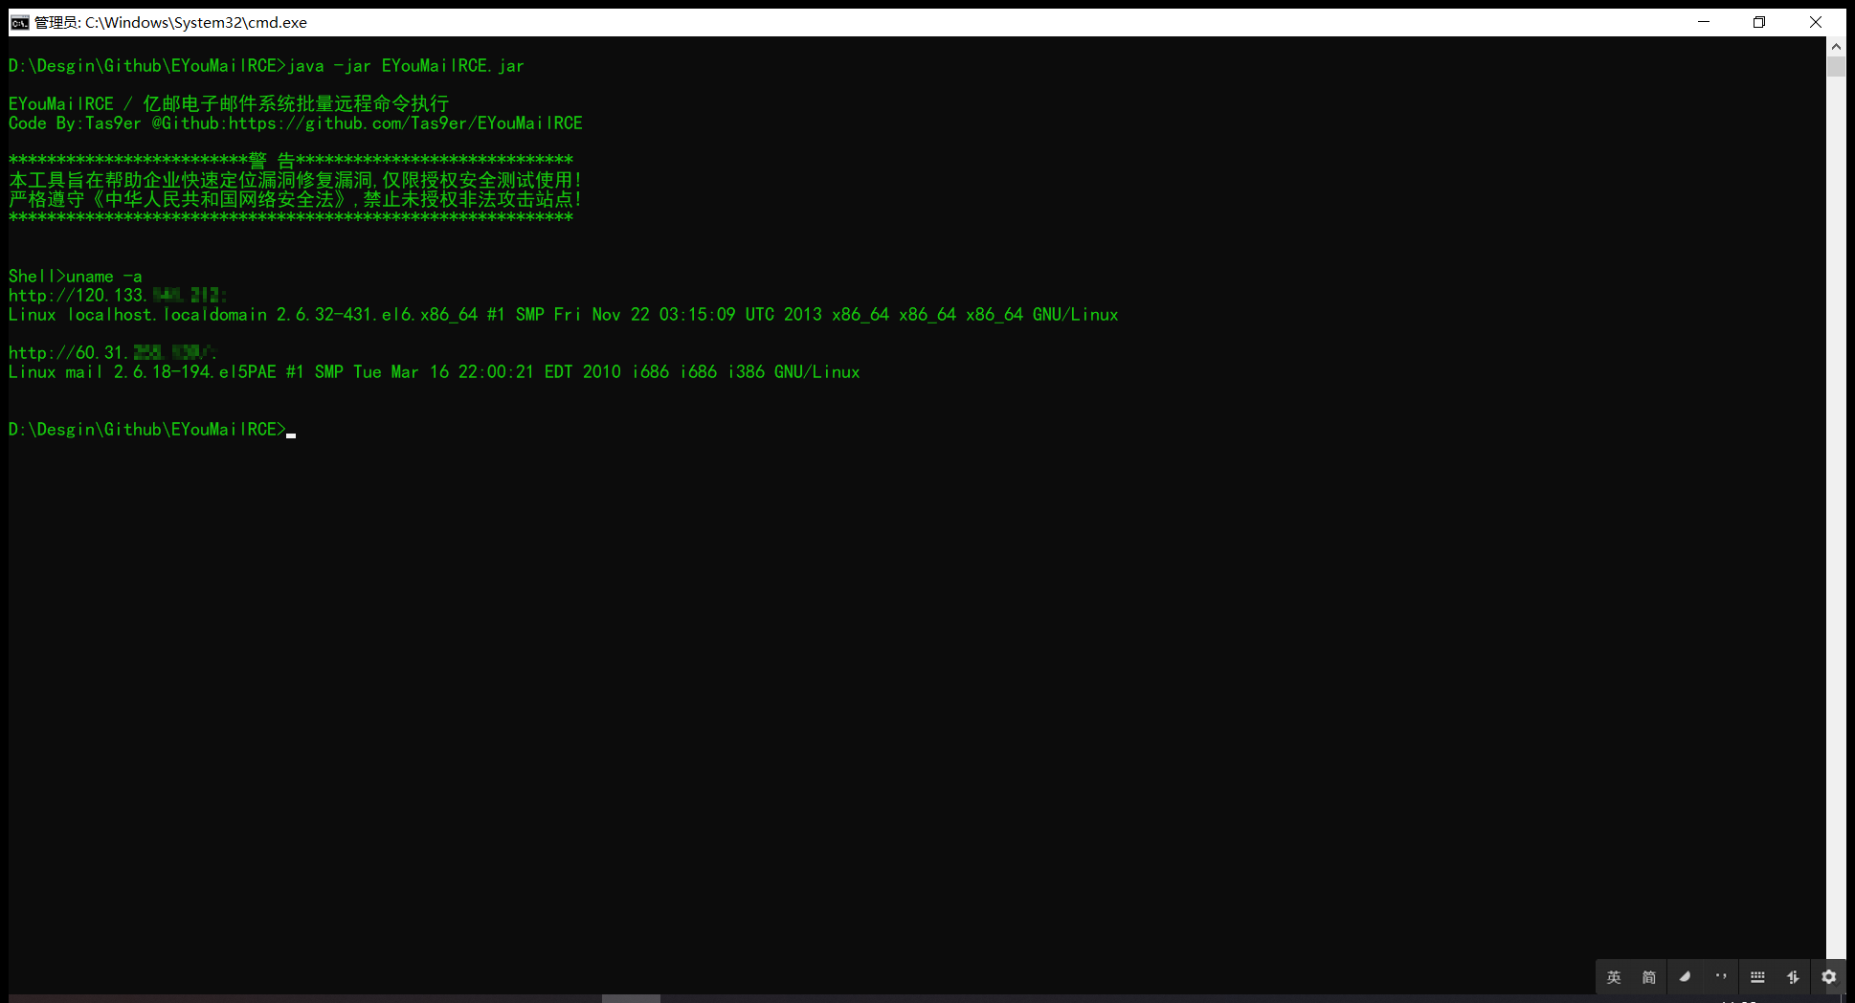The width and height of the screenshot is (1855, 1003).
Task: Close the cmd.exe window
Action: point(1816,22)
